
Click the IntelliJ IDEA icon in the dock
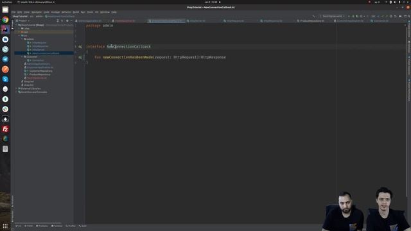click(5, 30)
